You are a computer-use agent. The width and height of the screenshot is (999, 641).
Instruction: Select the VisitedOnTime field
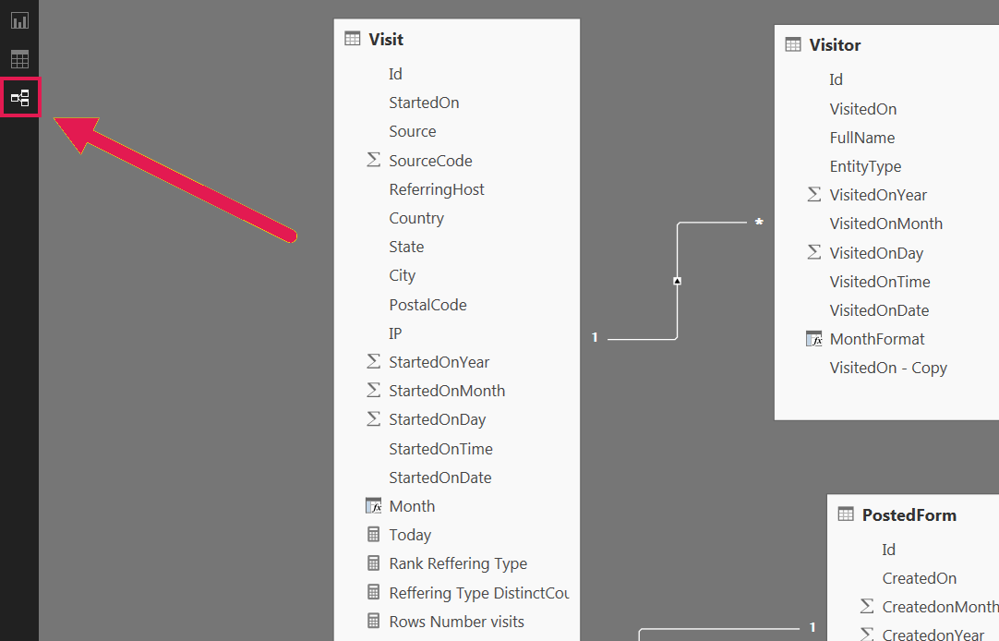pyautogui.click(x=880, y=282)
